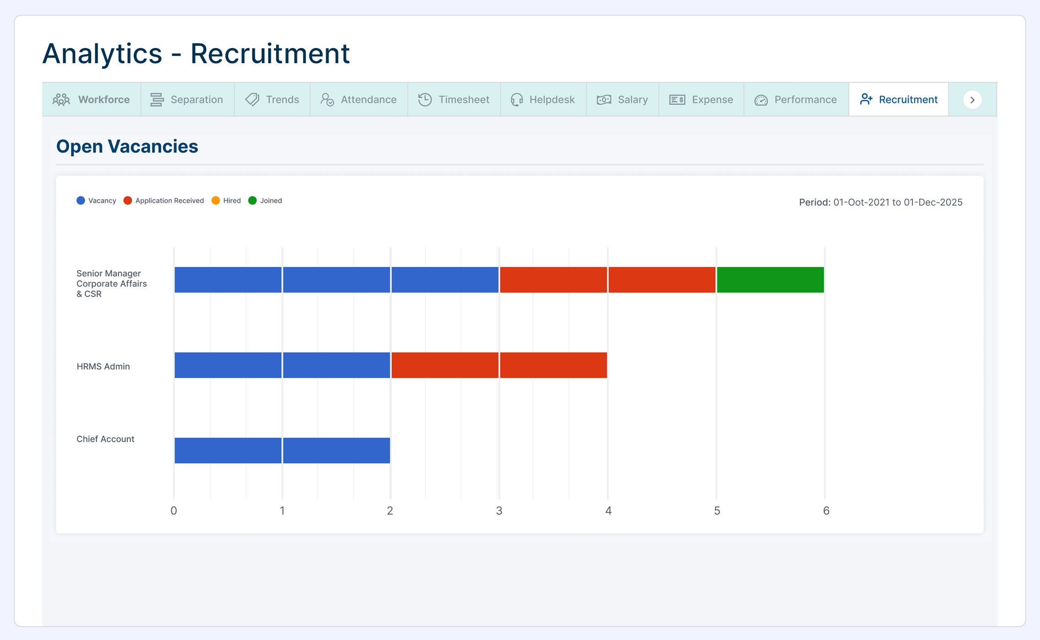Click the Workforce people-group icon
The height and width of the screenshot is (640, 1040).
(x=61, y=100)
